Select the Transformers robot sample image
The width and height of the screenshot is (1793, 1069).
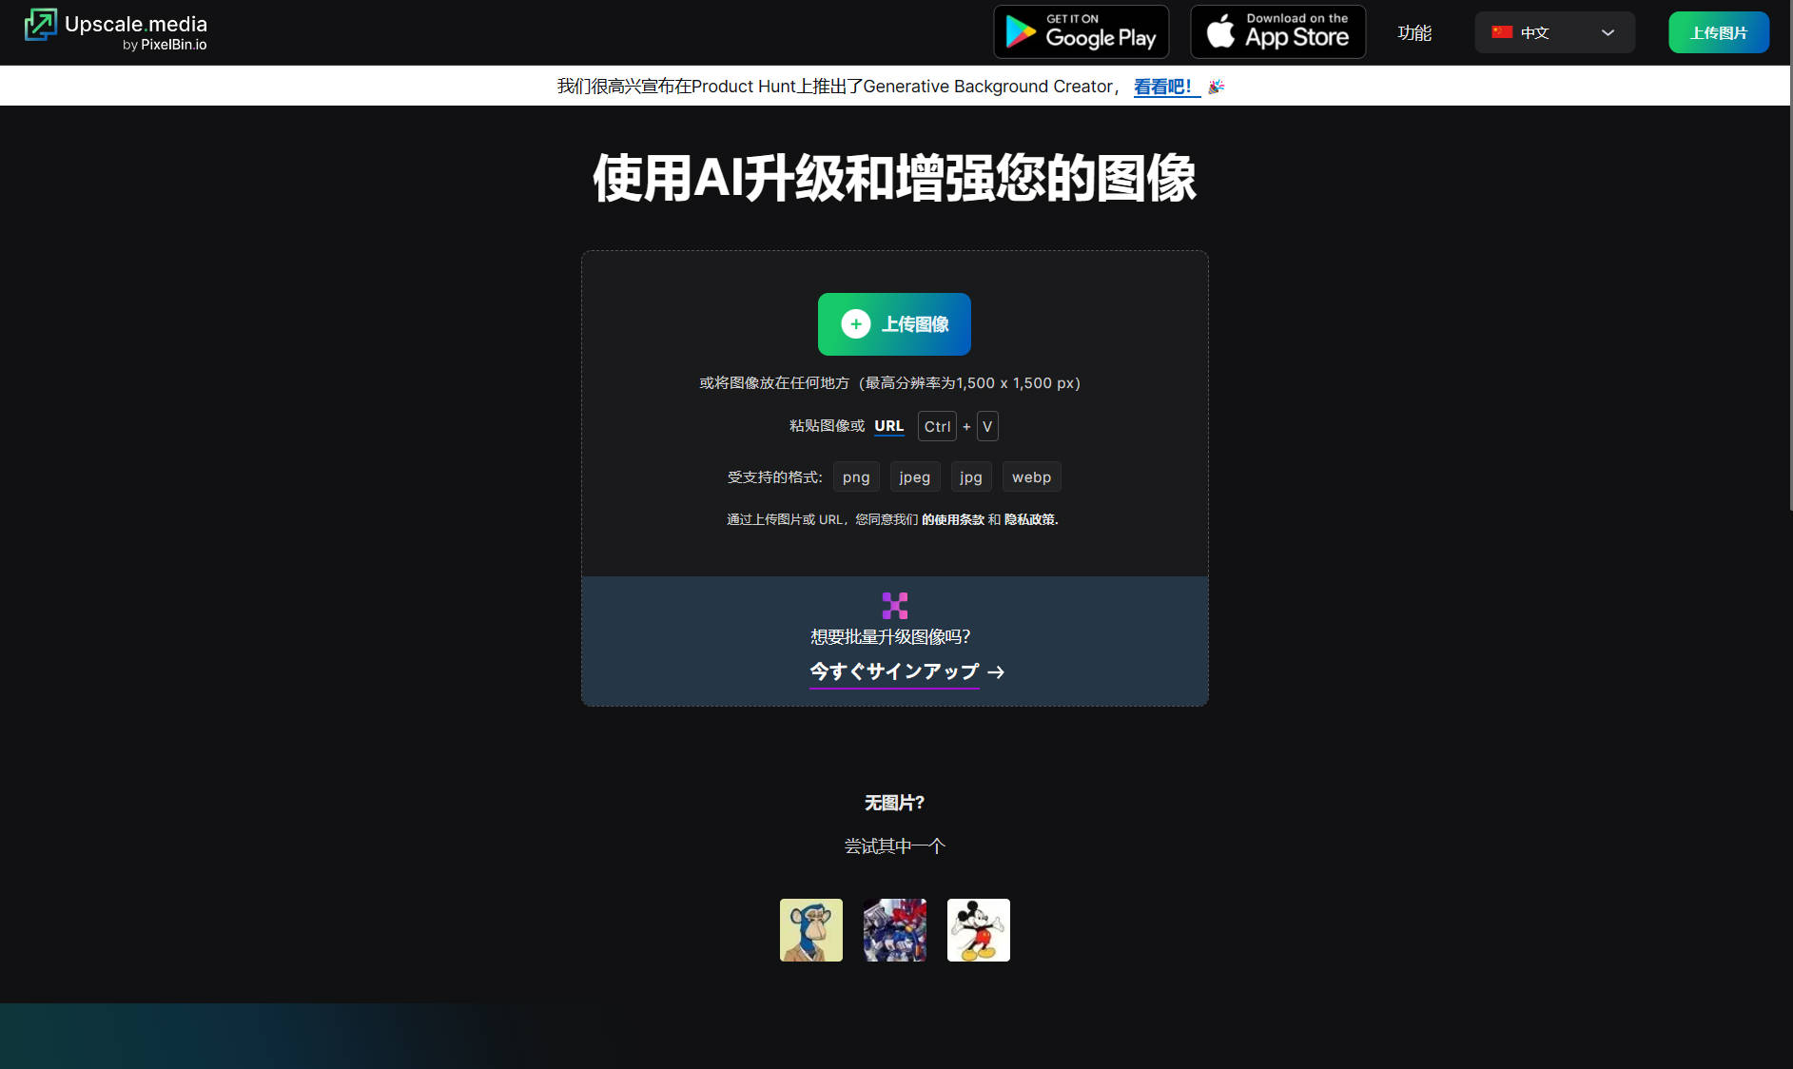[x=894, y=930]
